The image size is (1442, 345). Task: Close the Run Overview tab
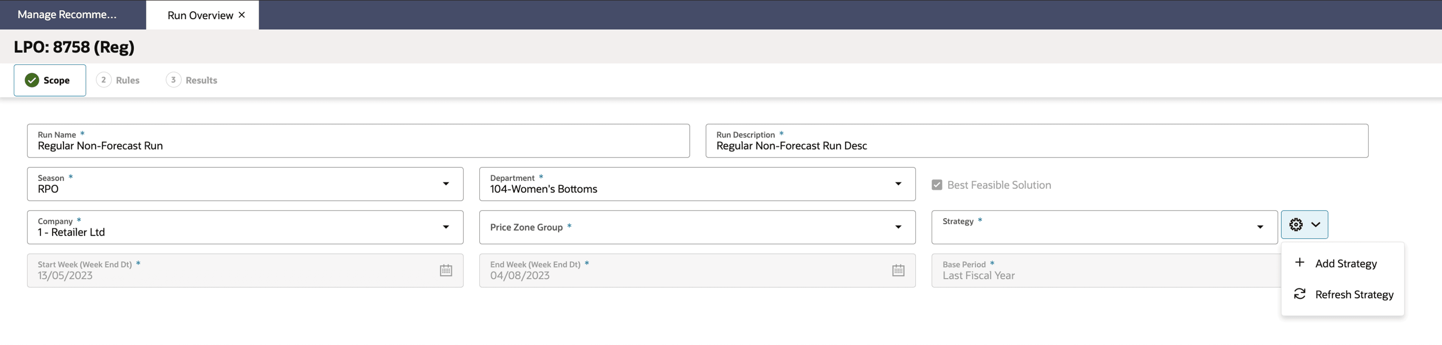click(x=242, y=15)
